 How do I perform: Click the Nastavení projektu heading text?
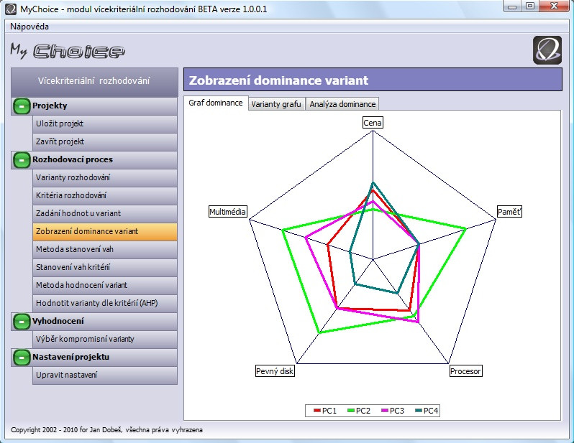click(x=70, y=357)
